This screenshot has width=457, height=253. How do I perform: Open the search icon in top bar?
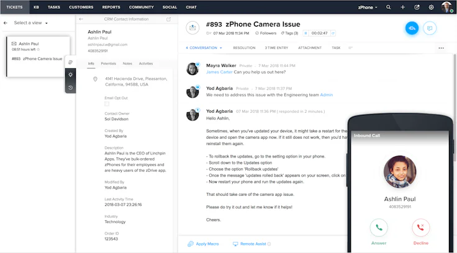point(388,7)
